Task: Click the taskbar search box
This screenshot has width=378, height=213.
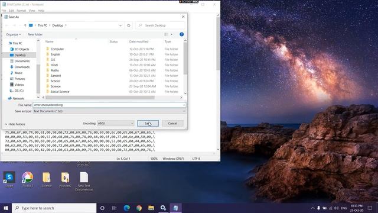Action: (54, 208)
